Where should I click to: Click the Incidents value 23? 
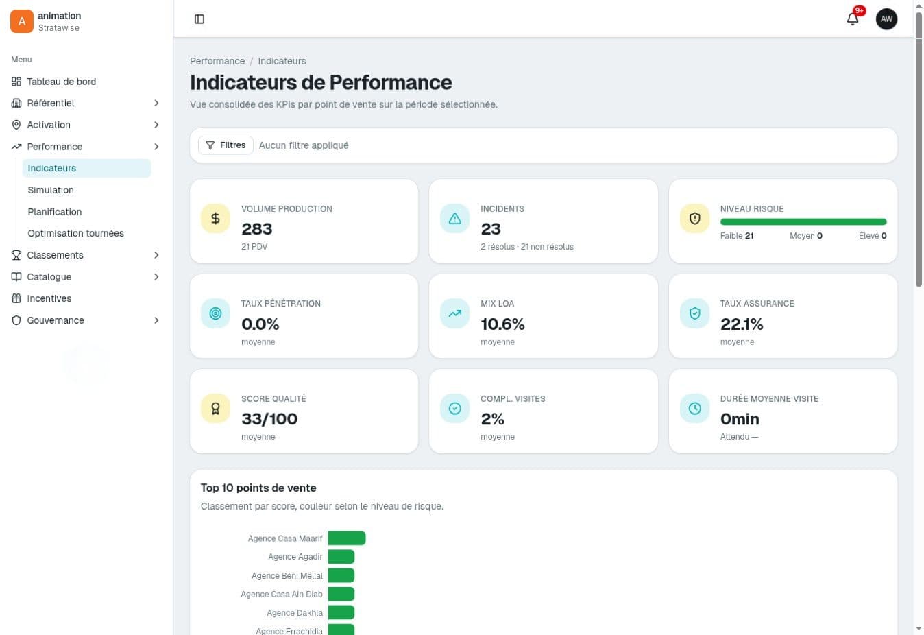[x=491, y=229]
